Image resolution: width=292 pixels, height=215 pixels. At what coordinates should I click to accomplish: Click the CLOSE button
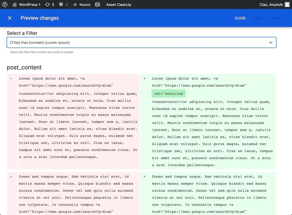point(240,18)
